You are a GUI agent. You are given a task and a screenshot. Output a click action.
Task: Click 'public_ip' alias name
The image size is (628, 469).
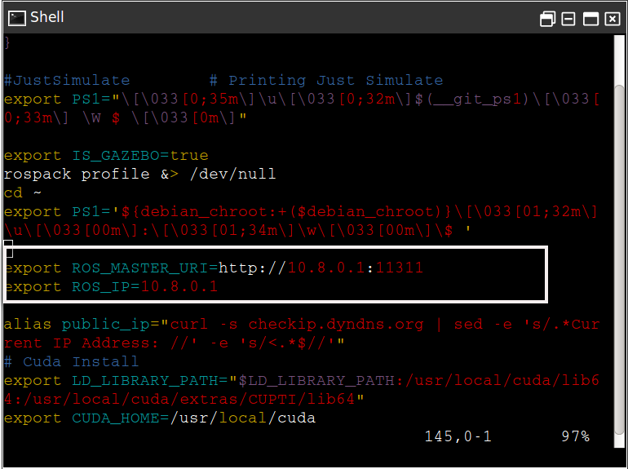[106, 324]
